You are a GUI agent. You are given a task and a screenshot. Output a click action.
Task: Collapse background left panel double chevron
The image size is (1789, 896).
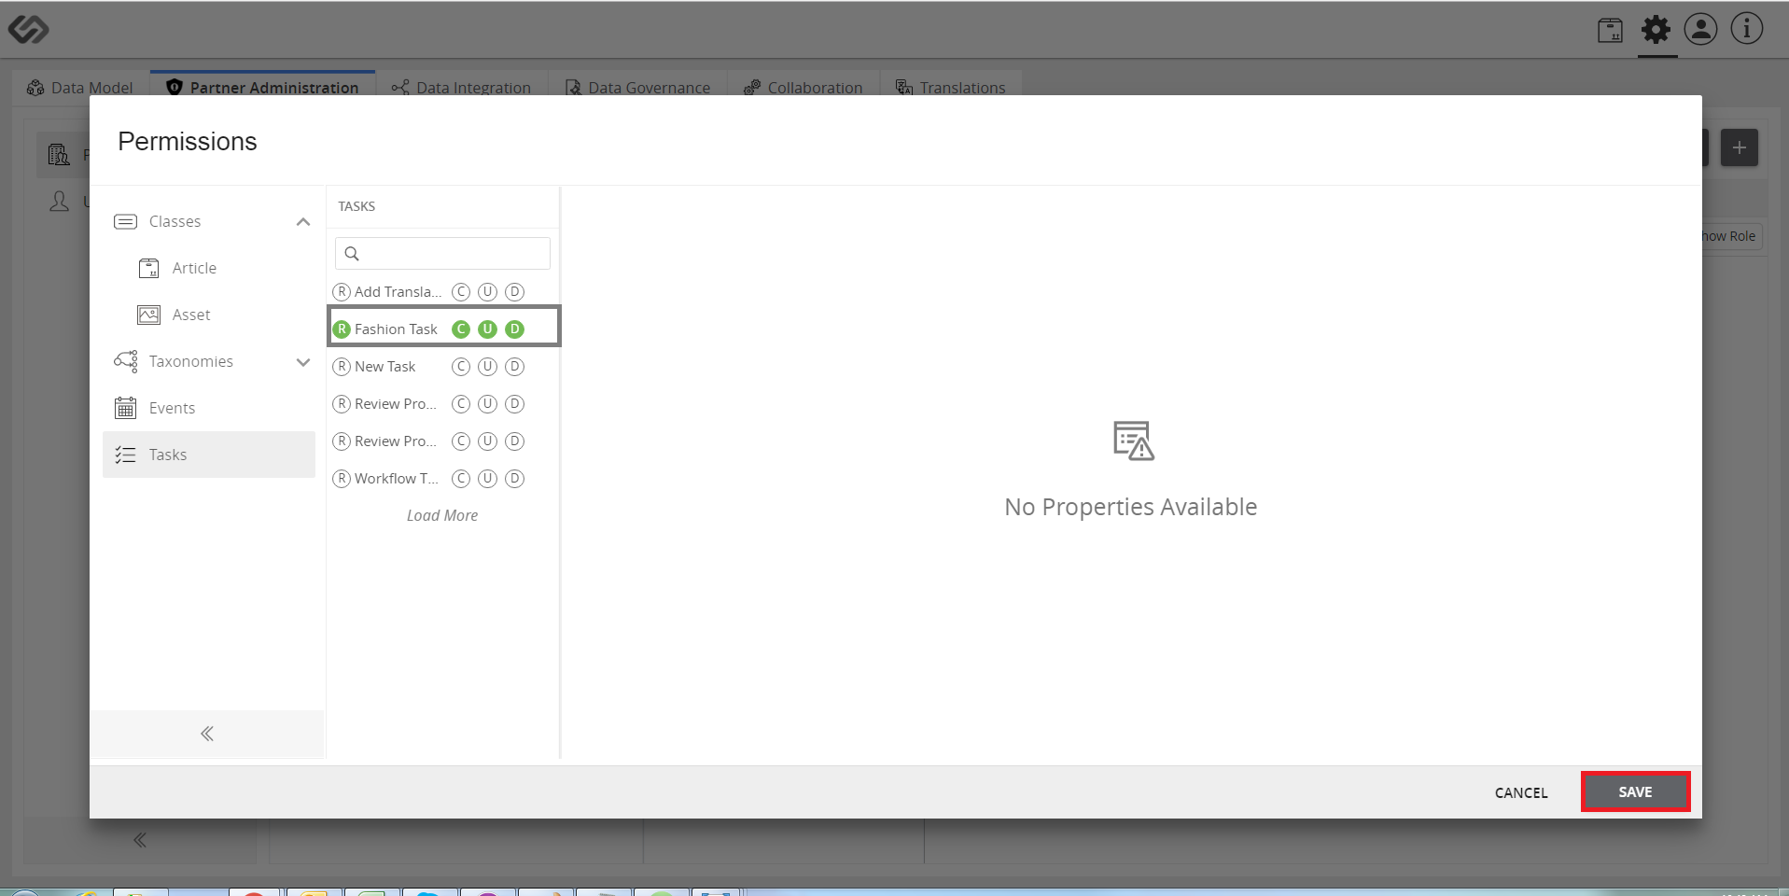coord(140,840)
